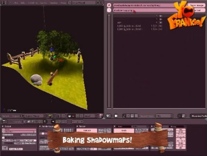Sort files alphabetically icon
207x156 pixels.
124,116
